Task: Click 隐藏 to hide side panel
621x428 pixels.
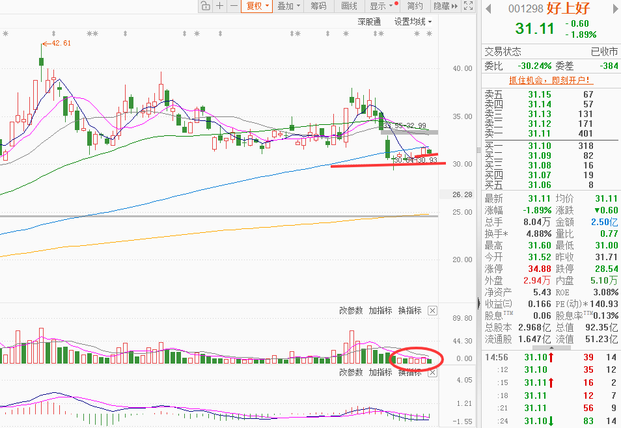Action: point(445,6)
